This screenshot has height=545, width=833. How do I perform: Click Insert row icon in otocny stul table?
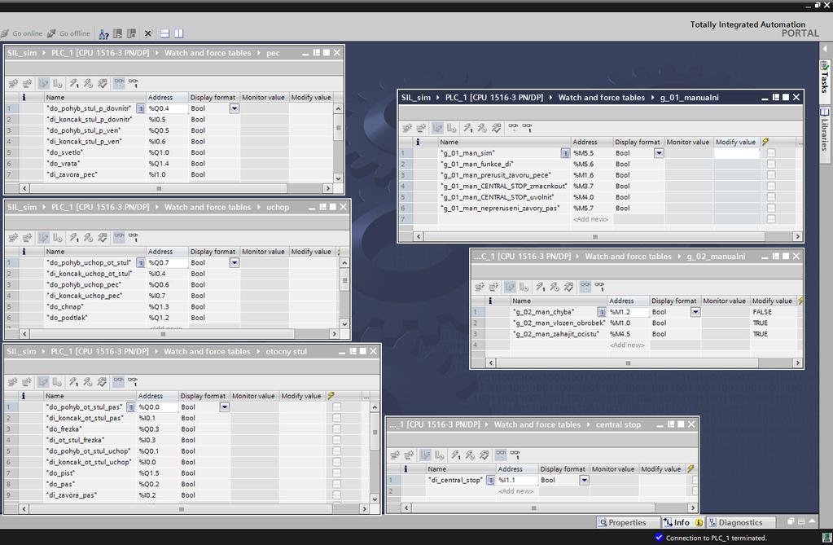tap(13, 382)
